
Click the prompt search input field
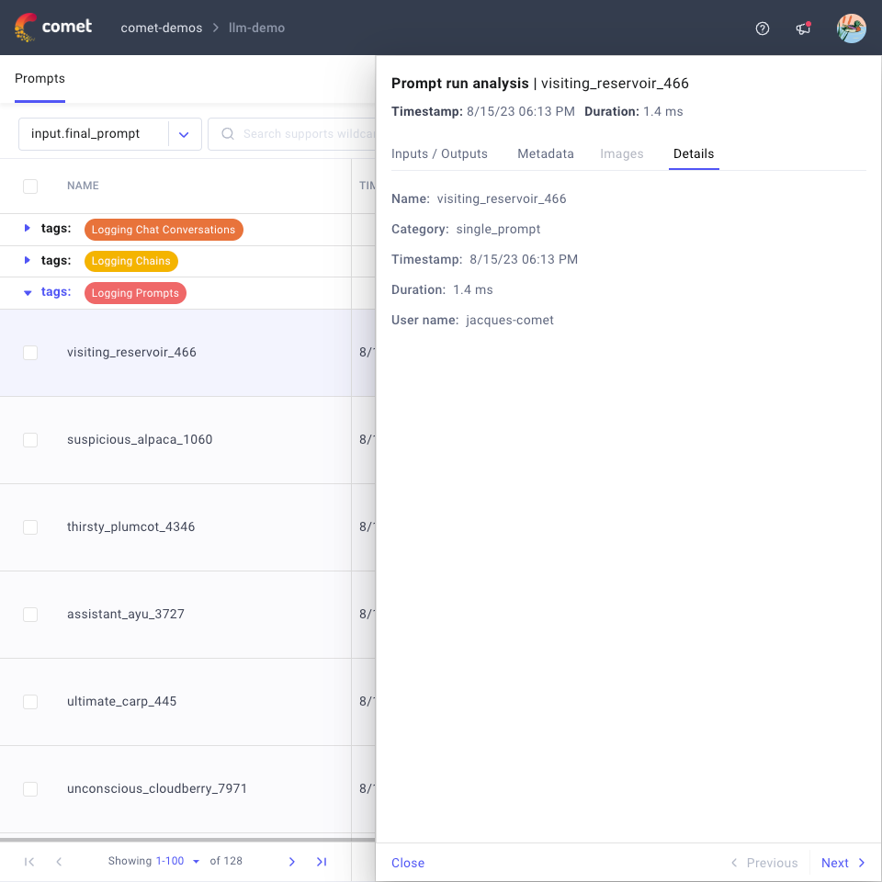pyautogui.click(x=303, y=134)
